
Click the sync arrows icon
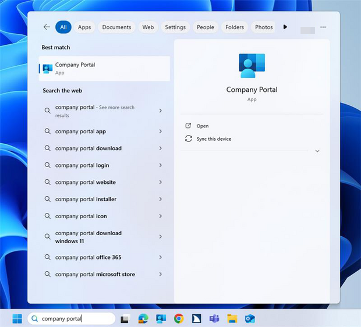[188, 138]
